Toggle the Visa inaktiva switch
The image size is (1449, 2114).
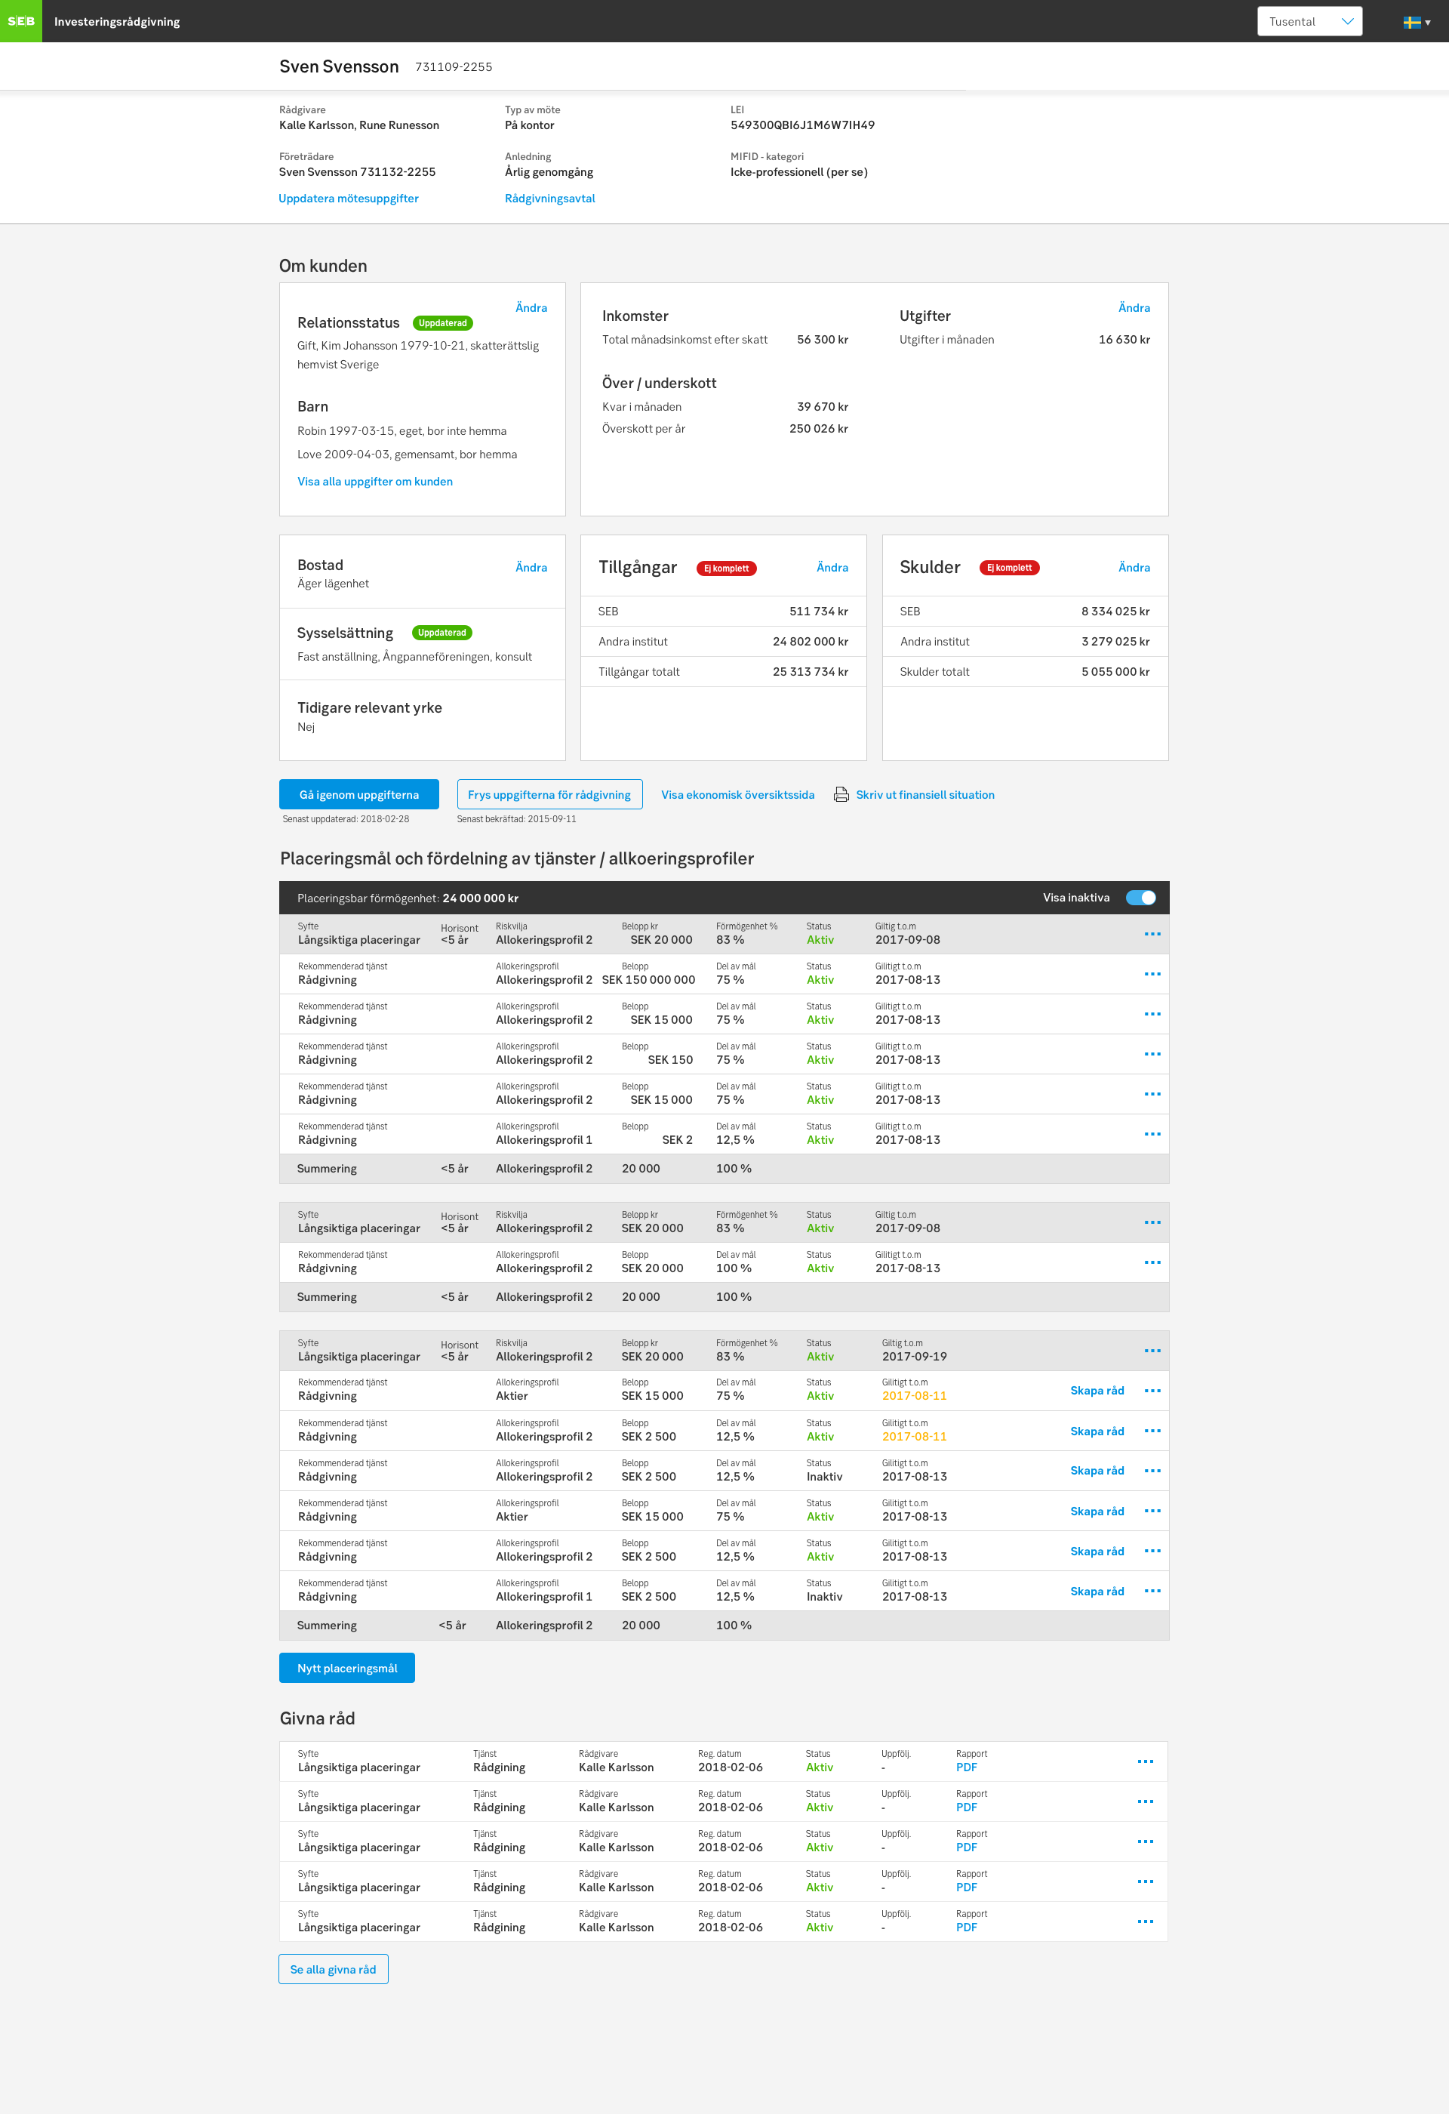(1140, 898)
